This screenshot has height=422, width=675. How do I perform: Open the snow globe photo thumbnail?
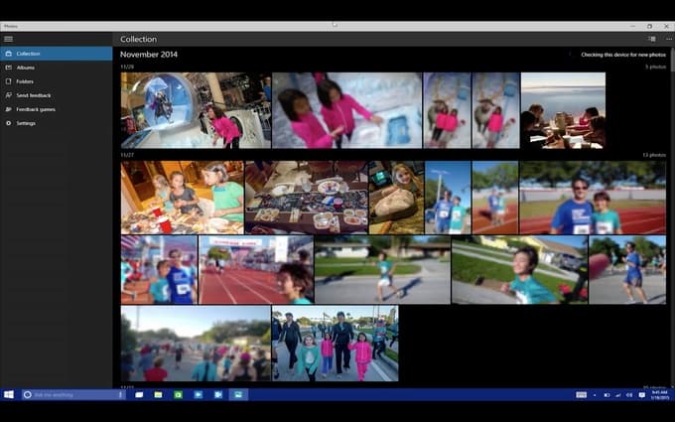196,110
